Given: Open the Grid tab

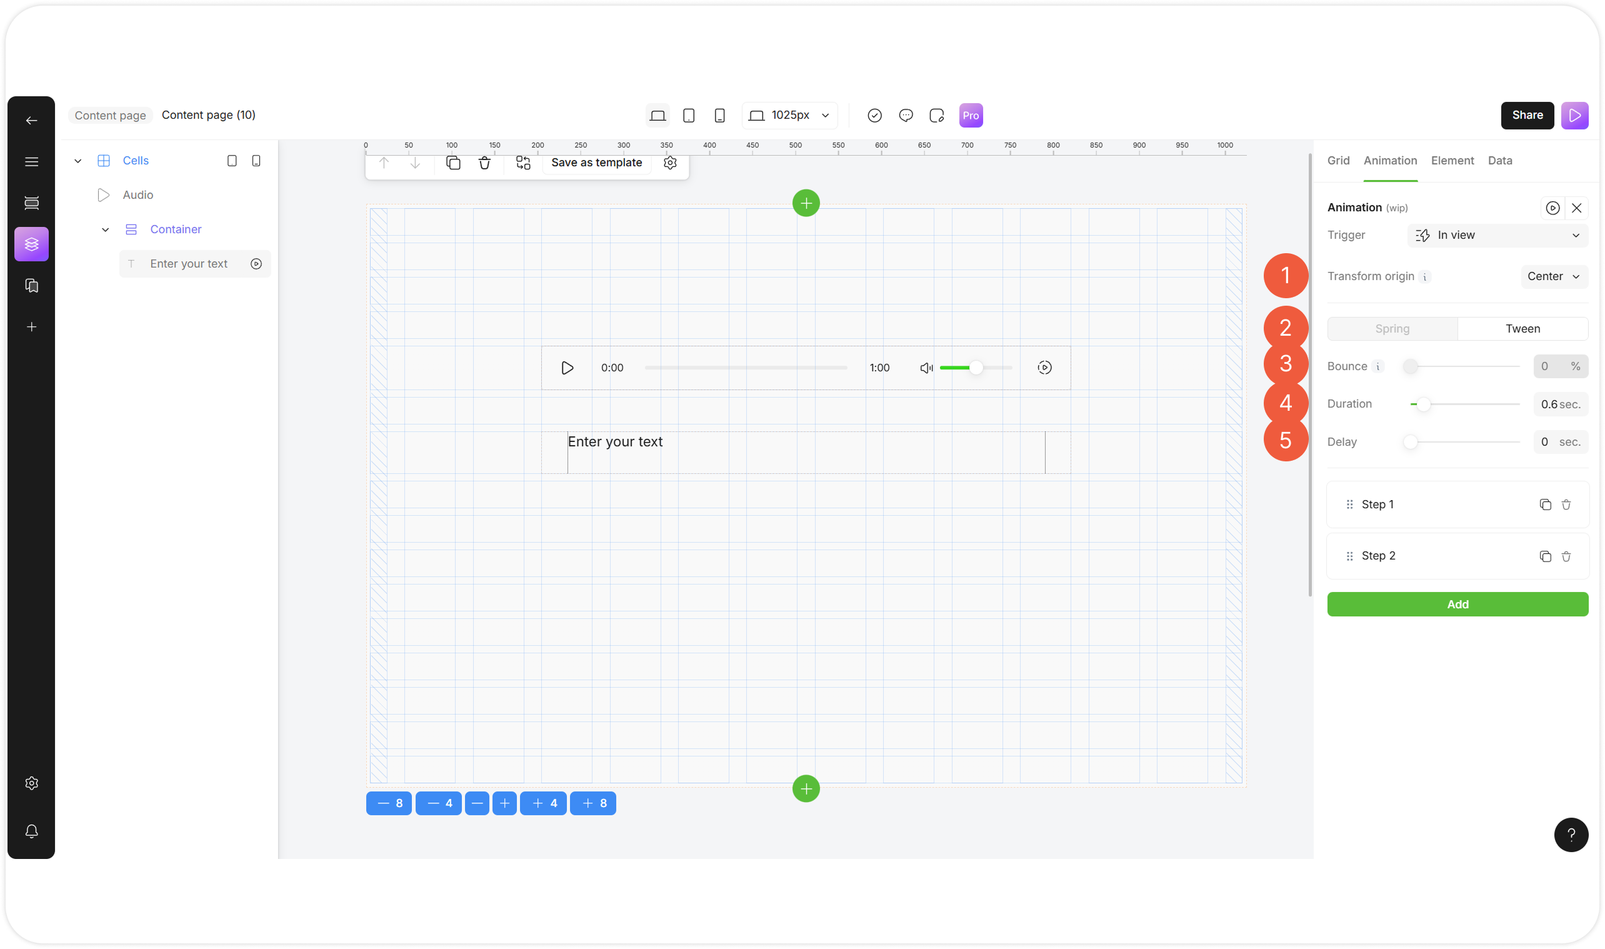Looking at the screenshot, I should coord(1338,161).
